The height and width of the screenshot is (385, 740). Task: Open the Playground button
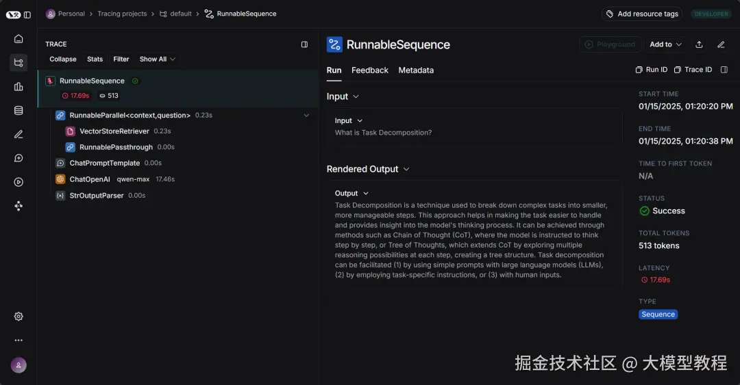610,44
